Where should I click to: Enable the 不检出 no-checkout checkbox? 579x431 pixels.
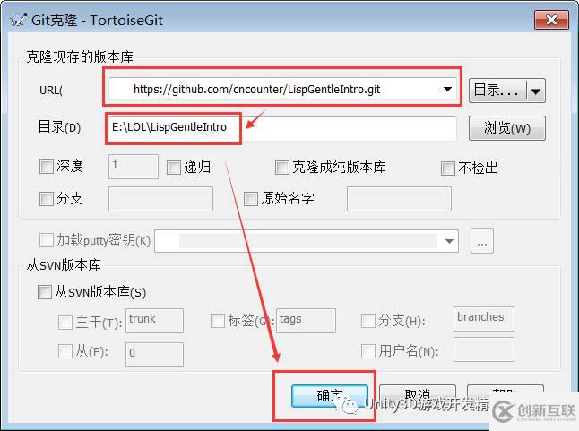click(x=448, y=168)
